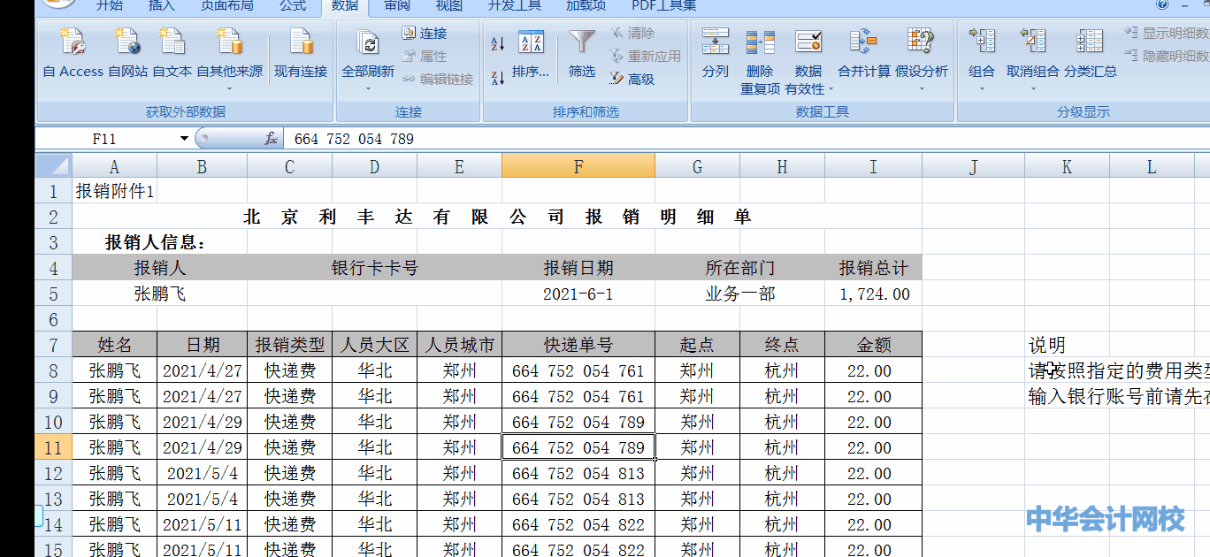Image resolution: width=1210 pixels, height=557 pixels.
Task: Click the 快递单号 column header cell
Action: [578, 345]
